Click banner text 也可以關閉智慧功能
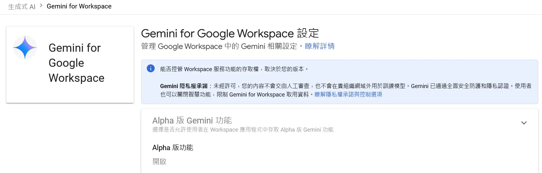The height and width of the screenshot is (173, 542). pos(185,94)
